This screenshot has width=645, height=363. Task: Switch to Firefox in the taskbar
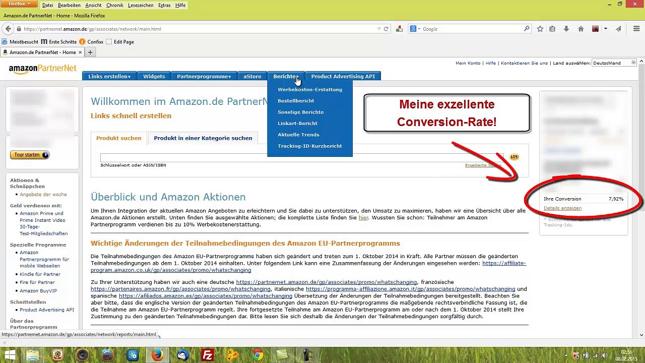tap(157, 355)
